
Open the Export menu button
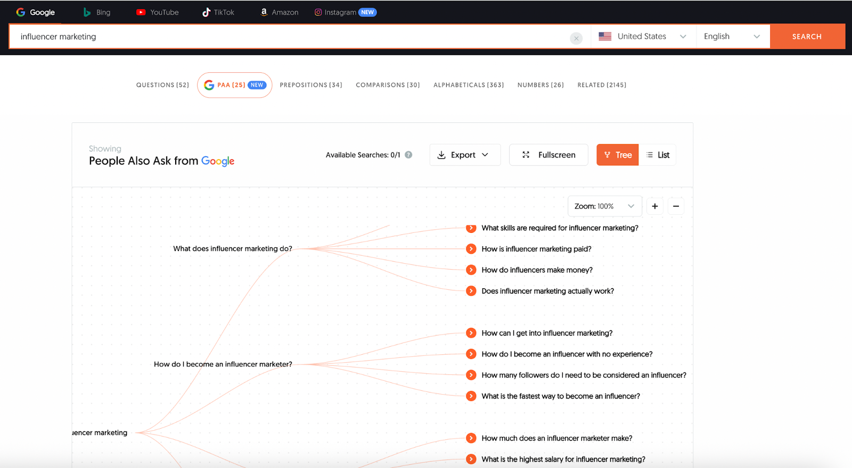click(464, 155)
